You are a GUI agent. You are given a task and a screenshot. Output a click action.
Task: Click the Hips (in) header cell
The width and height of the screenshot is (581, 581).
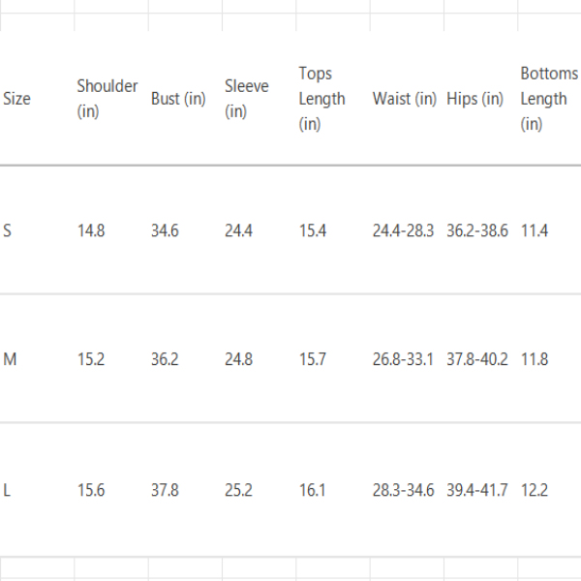coord(474,99)
